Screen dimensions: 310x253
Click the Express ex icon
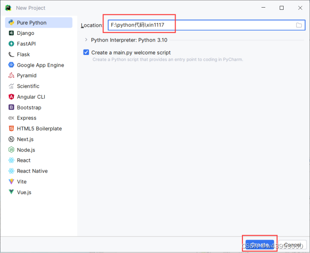click(x=11, y=118)
